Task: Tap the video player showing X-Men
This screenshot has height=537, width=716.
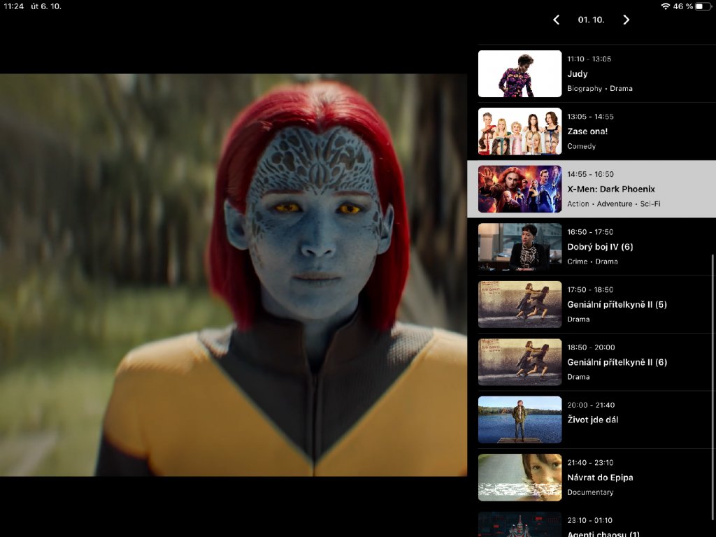Action: point(234,275)
